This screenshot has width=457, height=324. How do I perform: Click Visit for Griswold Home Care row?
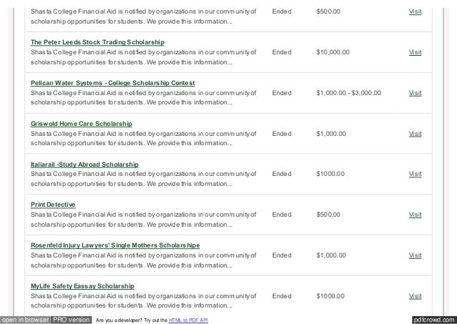[415, 134]
